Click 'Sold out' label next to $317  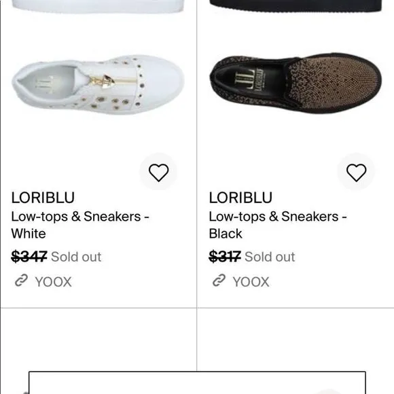270,257
